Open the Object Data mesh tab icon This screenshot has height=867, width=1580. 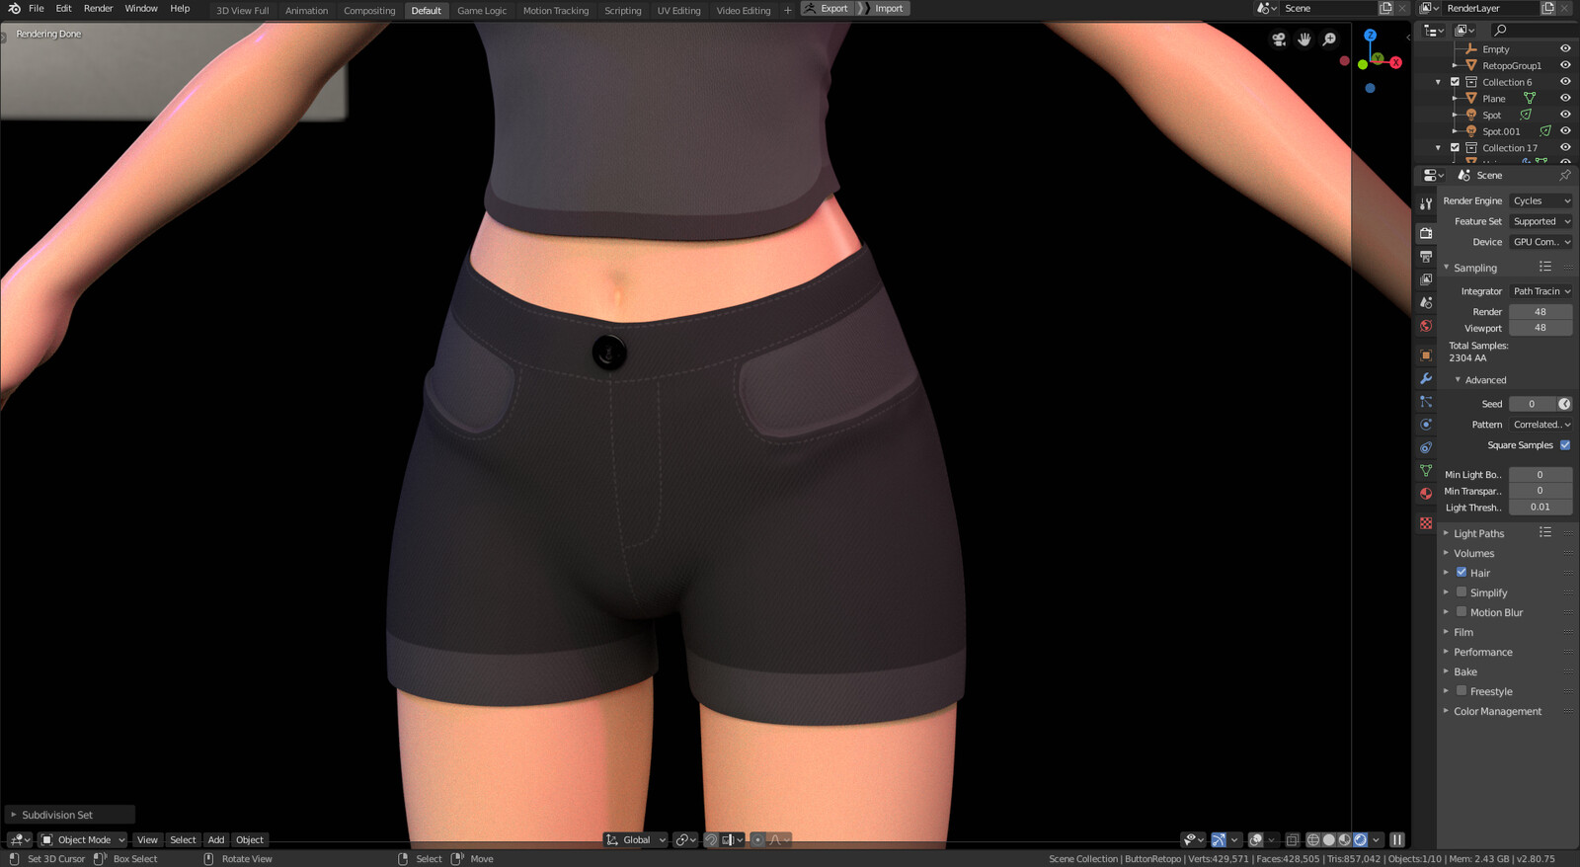point(1426,471)
